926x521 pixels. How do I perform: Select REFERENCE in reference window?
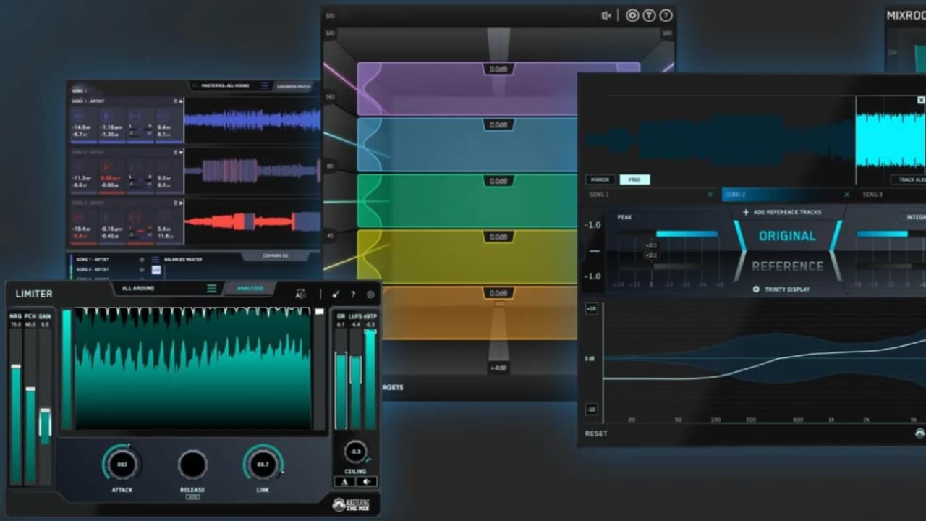coord(787,266)
